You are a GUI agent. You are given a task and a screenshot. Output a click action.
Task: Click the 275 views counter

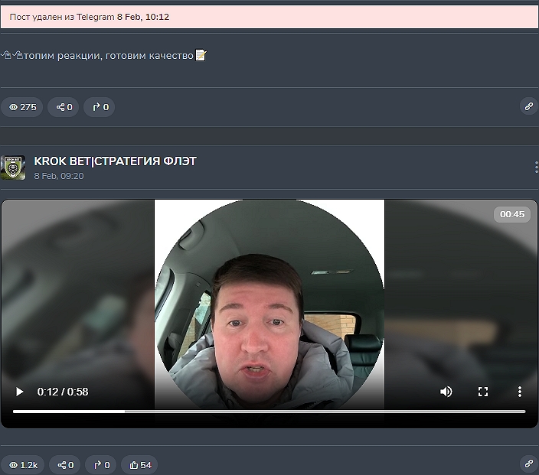click(22, 107)
